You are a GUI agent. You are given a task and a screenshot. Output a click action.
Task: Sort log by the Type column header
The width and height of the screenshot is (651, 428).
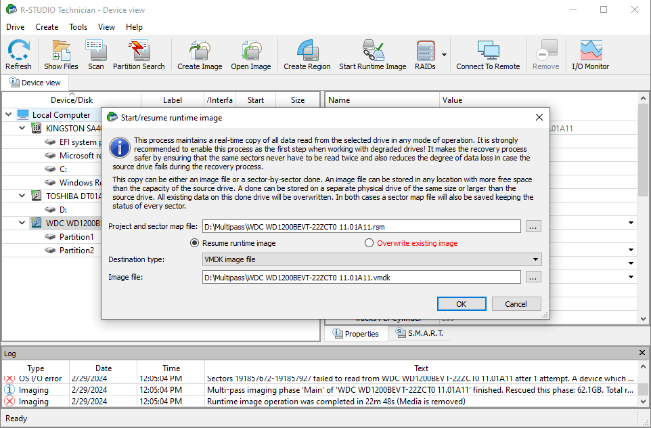point(36,368)
